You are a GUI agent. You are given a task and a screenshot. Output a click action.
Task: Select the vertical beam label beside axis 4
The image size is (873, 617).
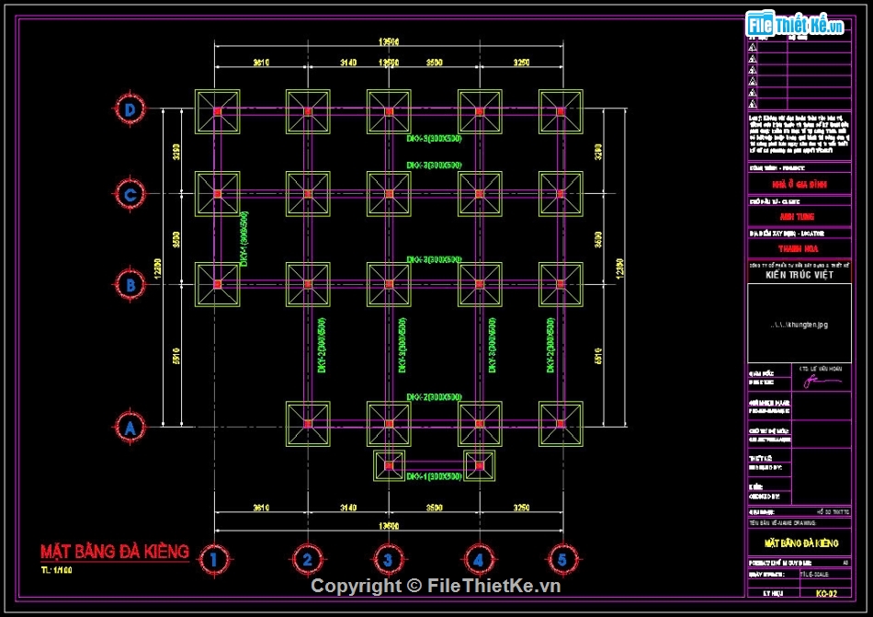click(x=493, y=345)
